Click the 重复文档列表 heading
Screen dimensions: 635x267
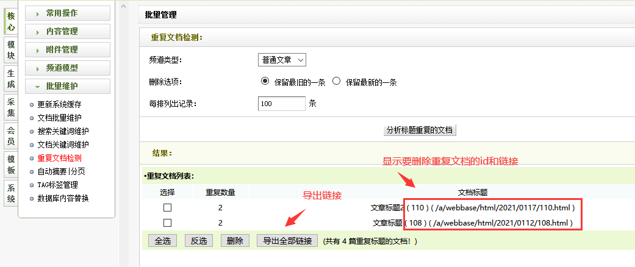(170, 176)
